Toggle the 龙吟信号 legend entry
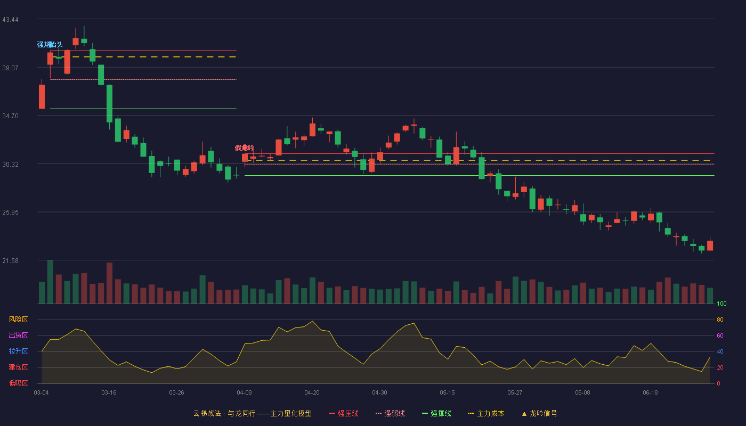This screenshot has height=426, width=746. 539,413
